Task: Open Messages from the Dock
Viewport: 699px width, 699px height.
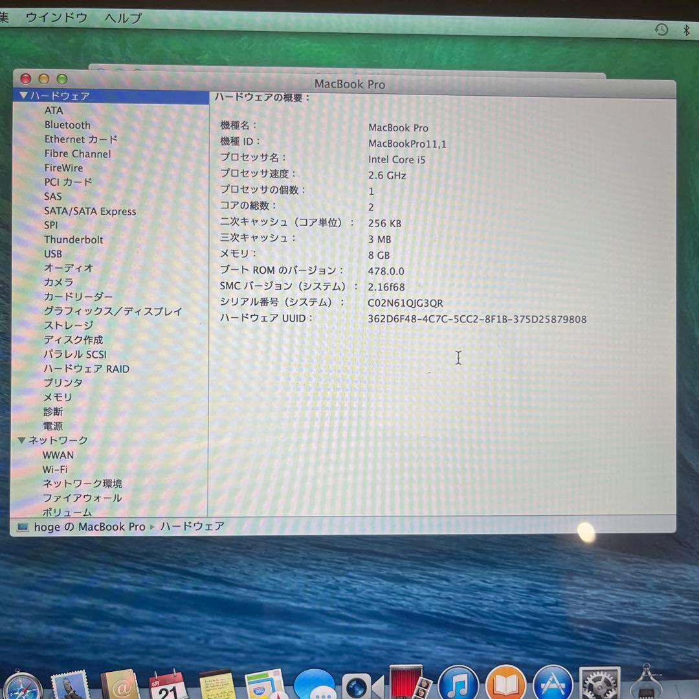Action: coord(315,683)
